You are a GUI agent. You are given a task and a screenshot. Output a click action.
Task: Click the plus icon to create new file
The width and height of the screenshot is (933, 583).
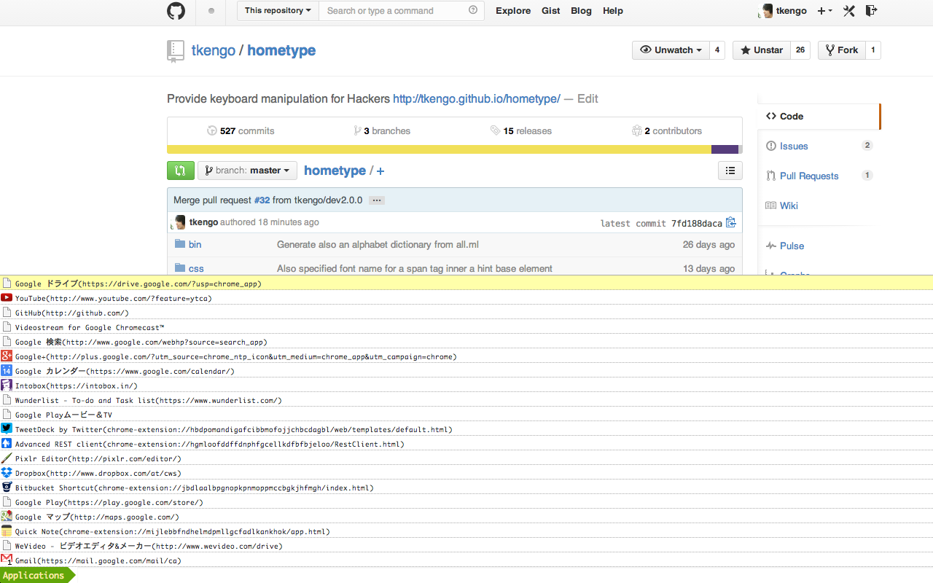tap(380, 171)
